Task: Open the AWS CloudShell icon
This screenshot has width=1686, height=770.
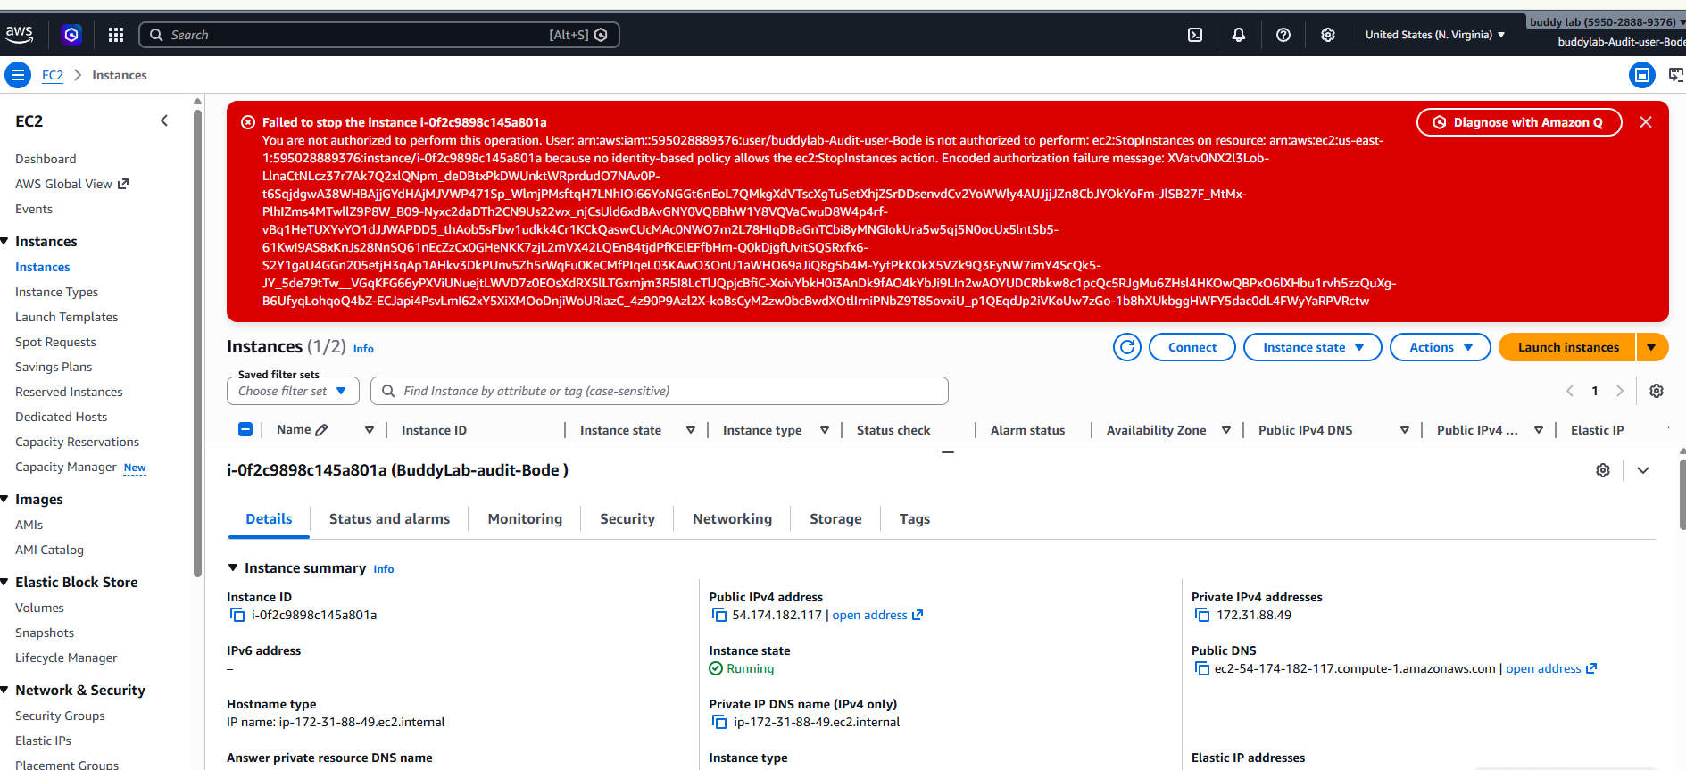Action: (x=1195, y=35)
